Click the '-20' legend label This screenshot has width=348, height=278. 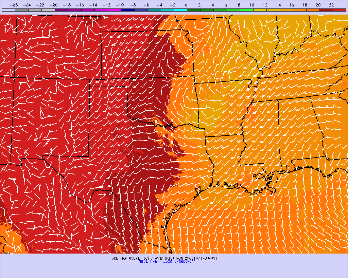53,5
